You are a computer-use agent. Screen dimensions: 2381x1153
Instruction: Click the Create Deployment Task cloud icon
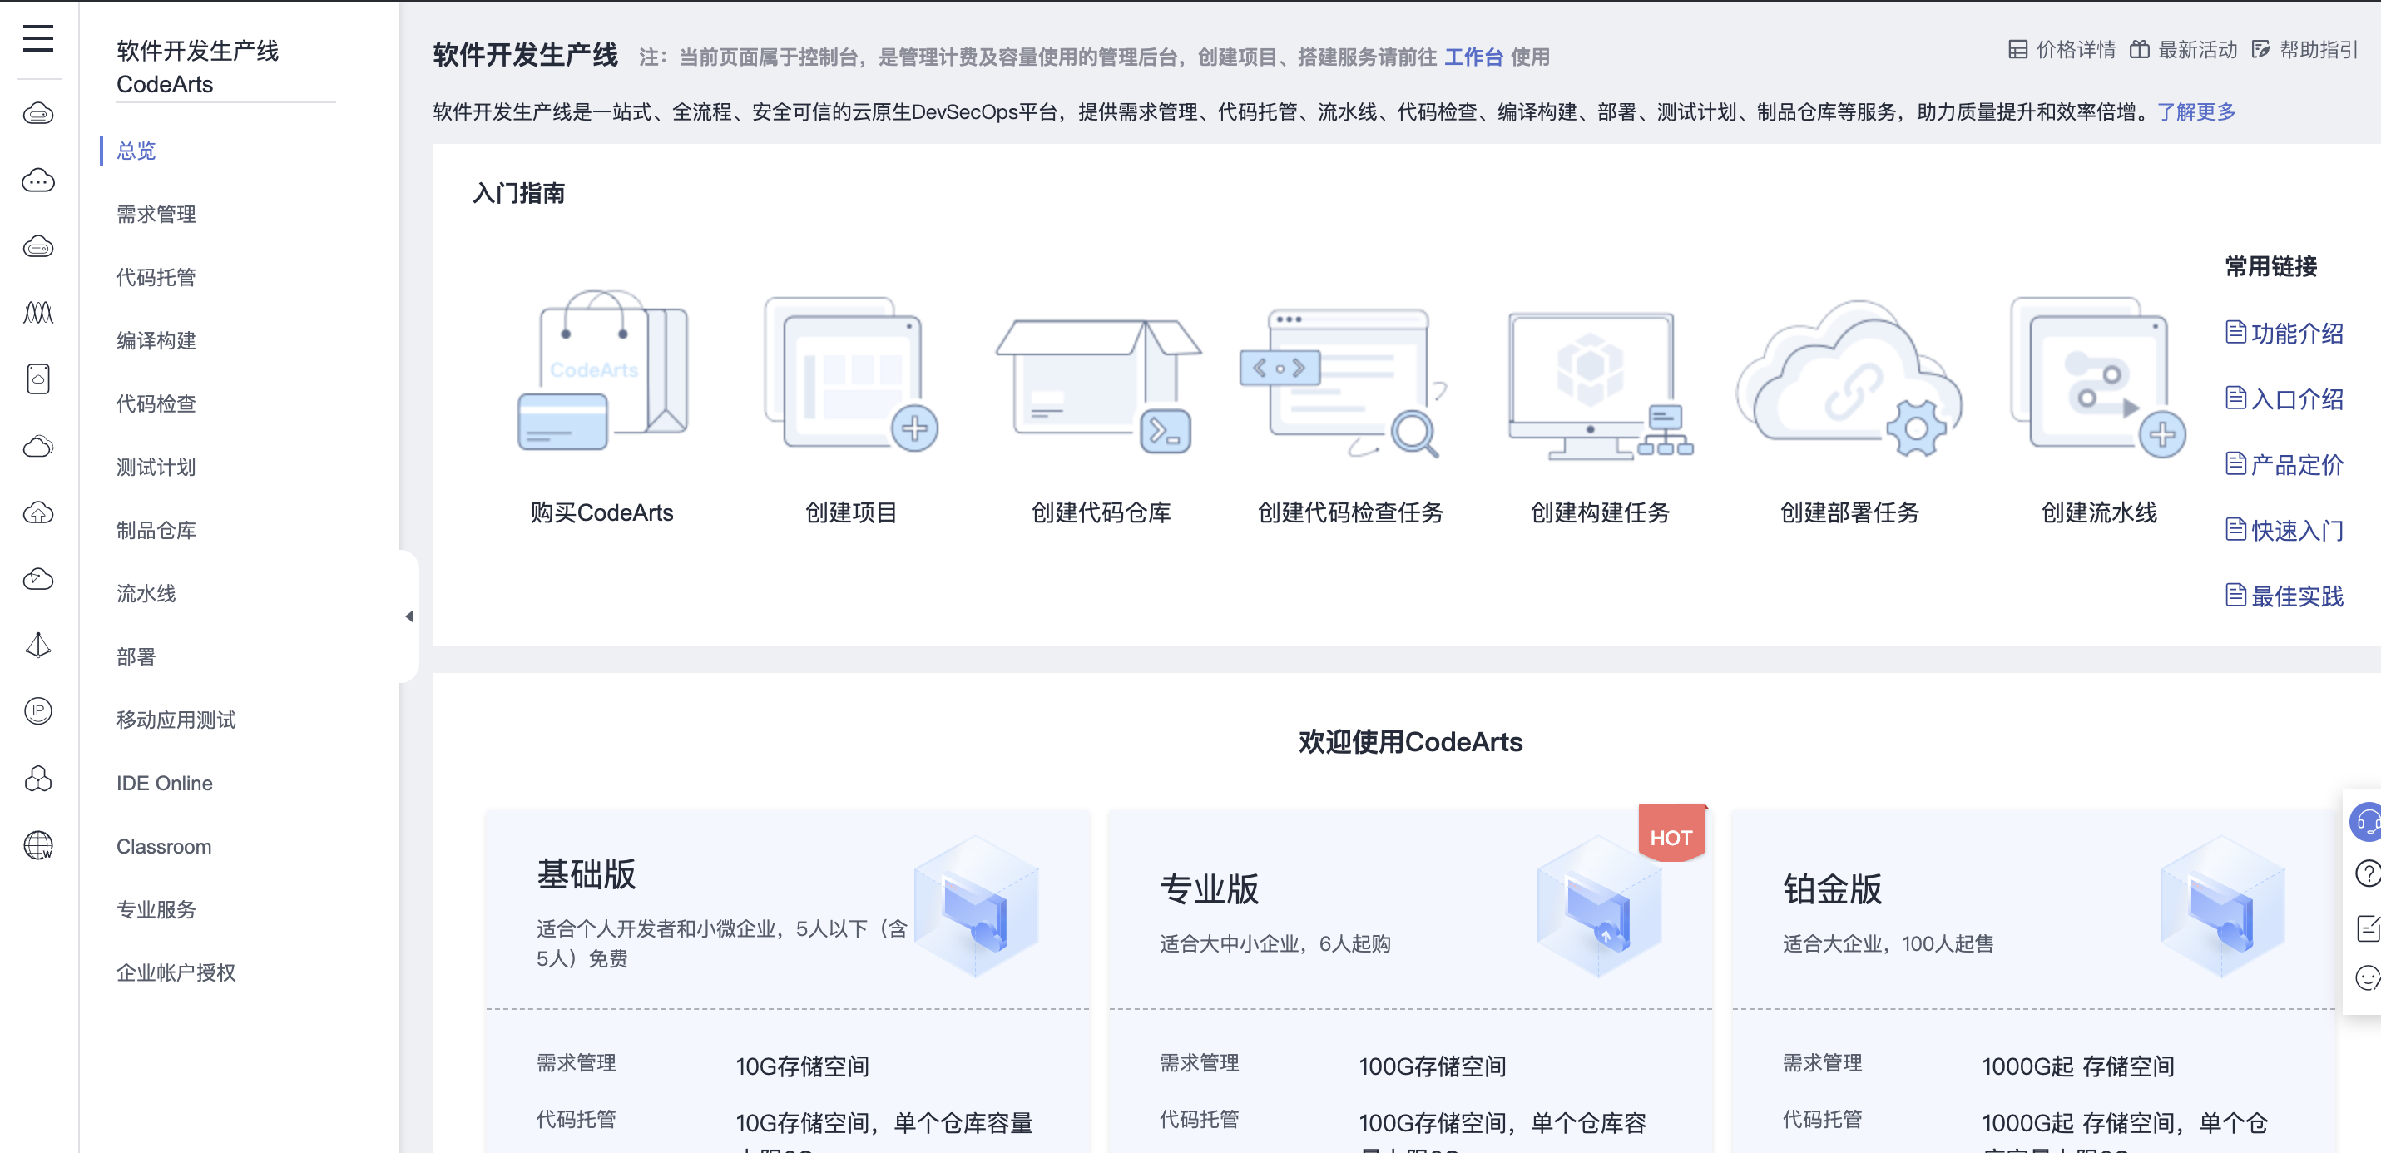(1849, 379)
